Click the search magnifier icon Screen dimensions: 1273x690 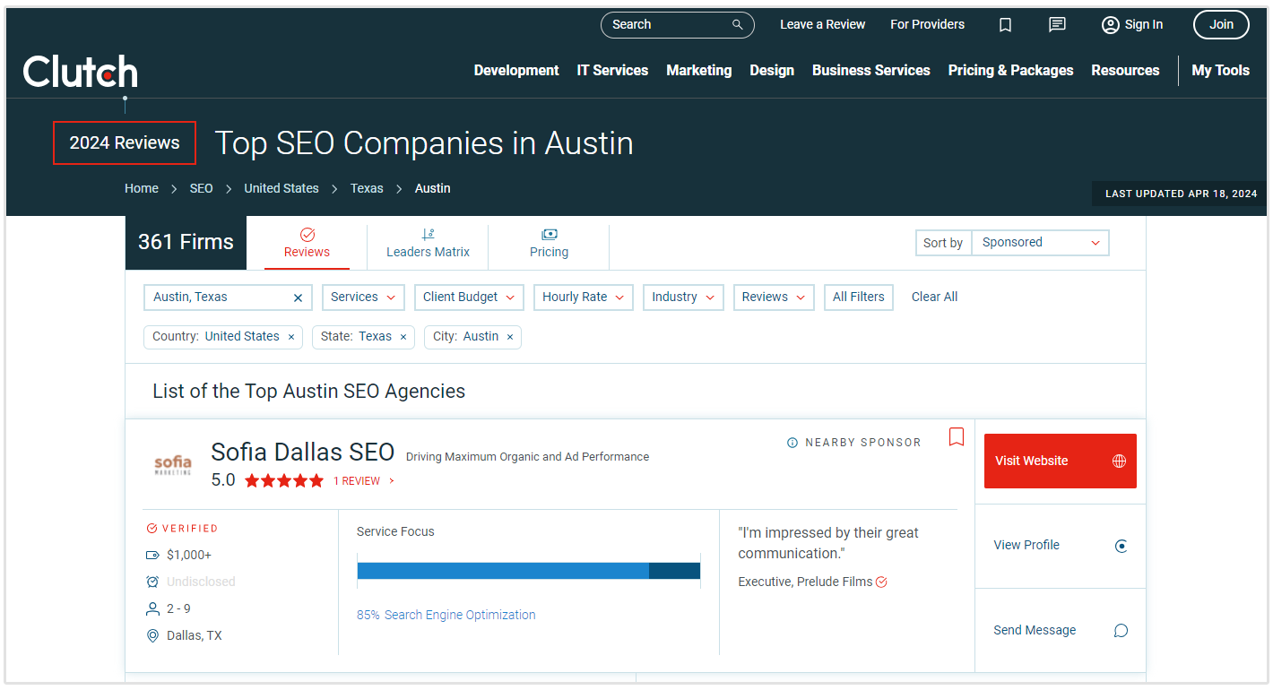point(738,25)
